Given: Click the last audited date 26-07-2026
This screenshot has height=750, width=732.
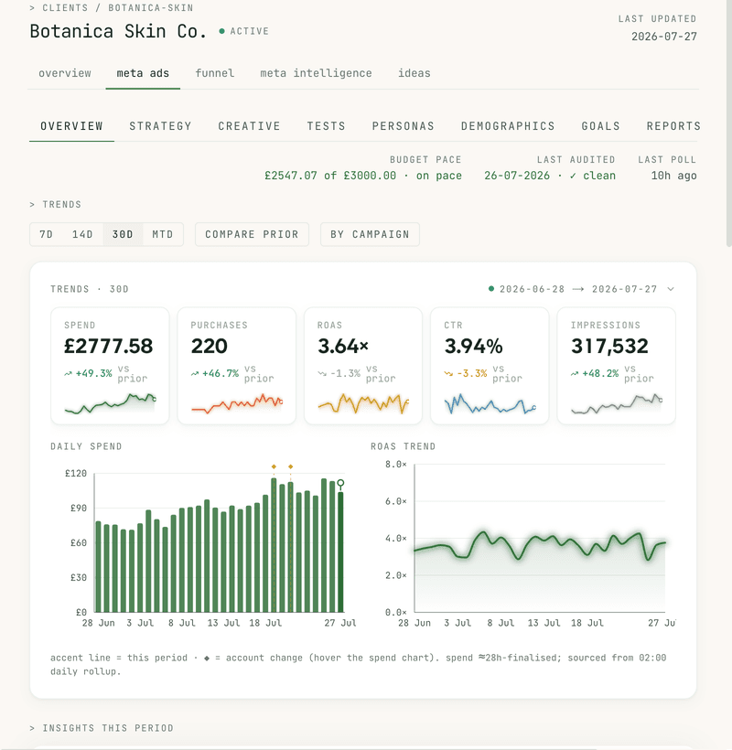Looking at the screenshot, I should [517, 176].
